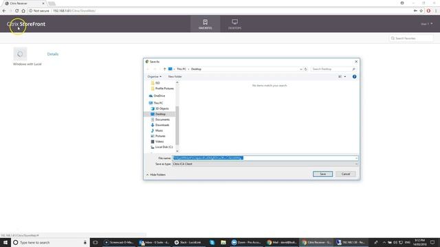The width and height of the screenshot is (440, 247).
Task: Open Screencast-O-Matic from taskbar
Action: click(119, 242)
